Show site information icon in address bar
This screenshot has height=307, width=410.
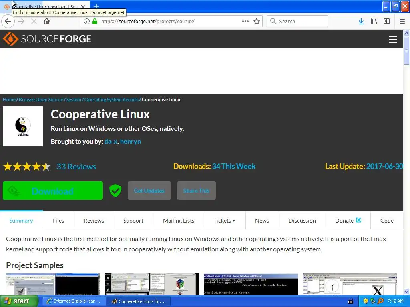pos(86,22)
